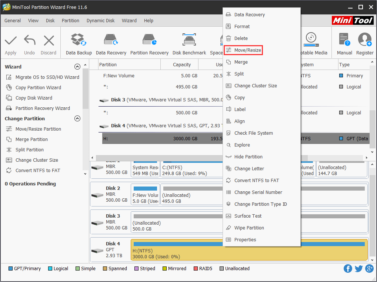The image size is (377, 282).
Task: Sort by the Partition column header
Action: coord(130,65)
